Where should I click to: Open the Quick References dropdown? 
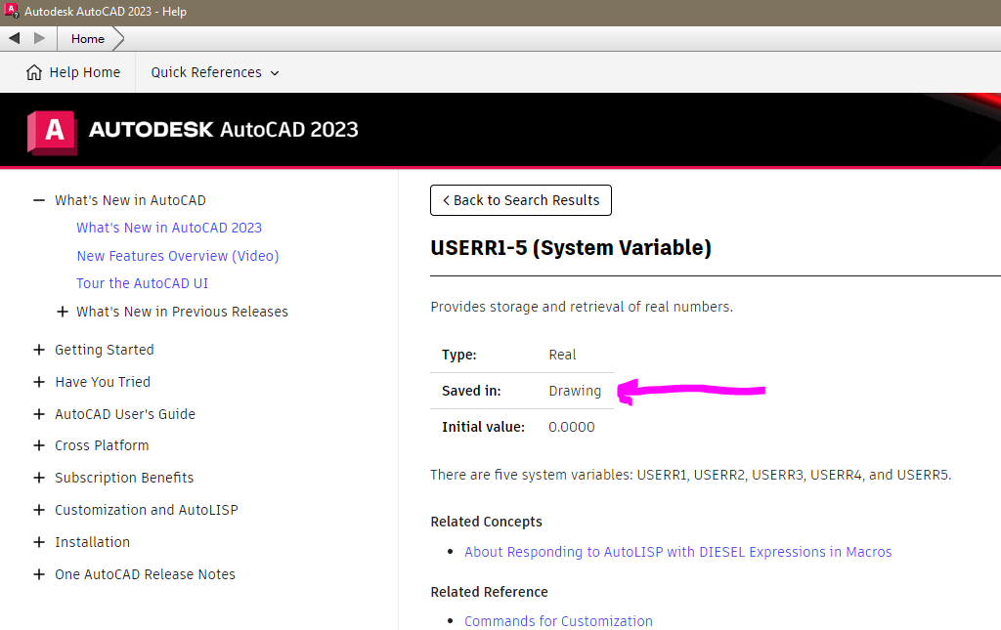214,71
